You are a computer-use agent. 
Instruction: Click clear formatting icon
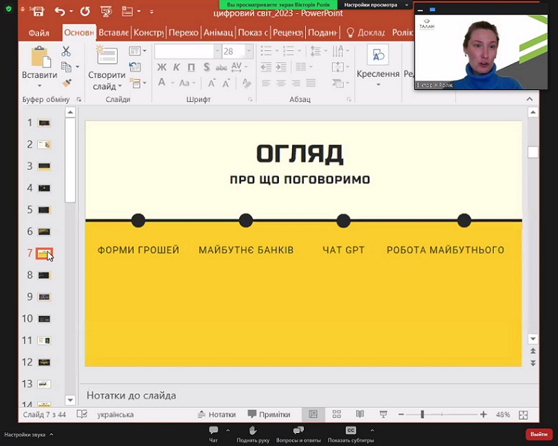click(246, 83)
